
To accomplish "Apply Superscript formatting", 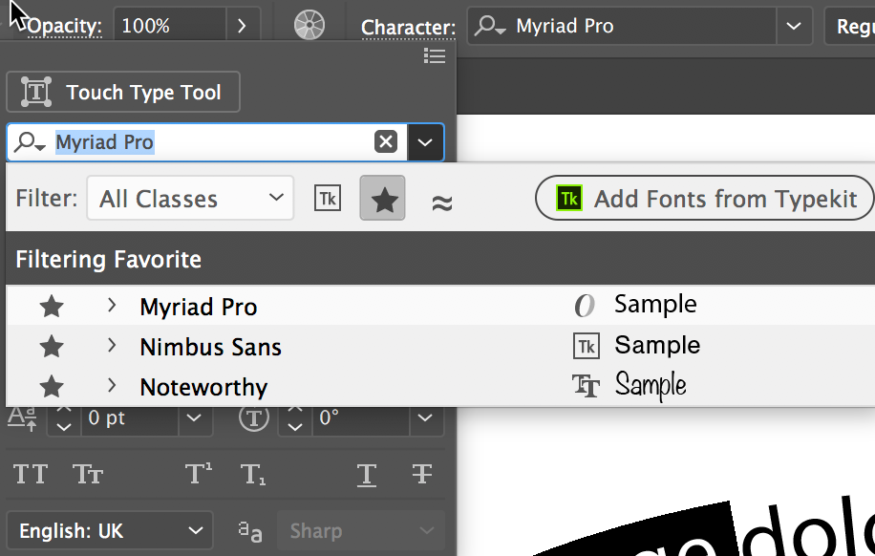I will (x=199, y=473).
